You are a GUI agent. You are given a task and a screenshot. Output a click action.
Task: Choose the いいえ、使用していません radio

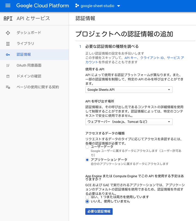pos(87,201)
